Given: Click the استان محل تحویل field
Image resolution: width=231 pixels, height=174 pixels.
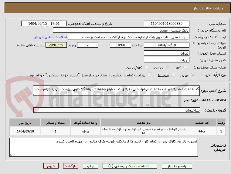Looking at the screenshot, I should click(166, 53).
